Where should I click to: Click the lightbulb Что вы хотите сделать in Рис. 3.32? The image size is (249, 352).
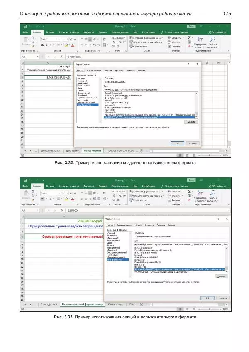pyautogui.click(x=161, y=32)
